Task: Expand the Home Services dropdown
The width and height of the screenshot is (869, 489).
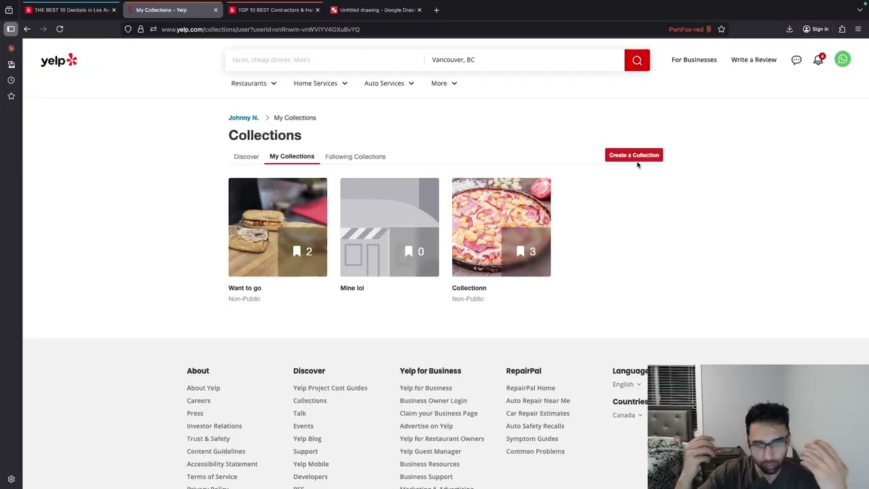Action: tap(320, 83)
